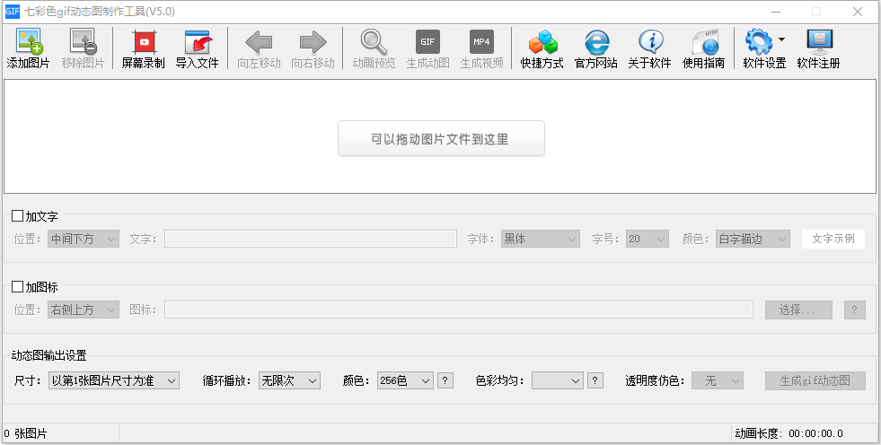The width and height of the screenshot is (881, 445).
Task: Visit 官方网站 official website
Action: pyautogui.click(x=596, y=42)
